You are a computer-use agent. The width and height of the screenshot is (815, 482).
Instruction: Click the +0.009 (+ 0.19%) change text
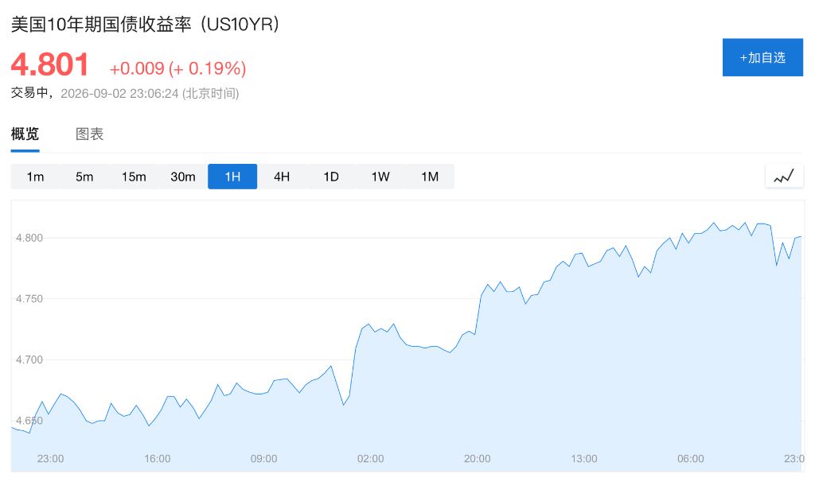tap(177, 68)
